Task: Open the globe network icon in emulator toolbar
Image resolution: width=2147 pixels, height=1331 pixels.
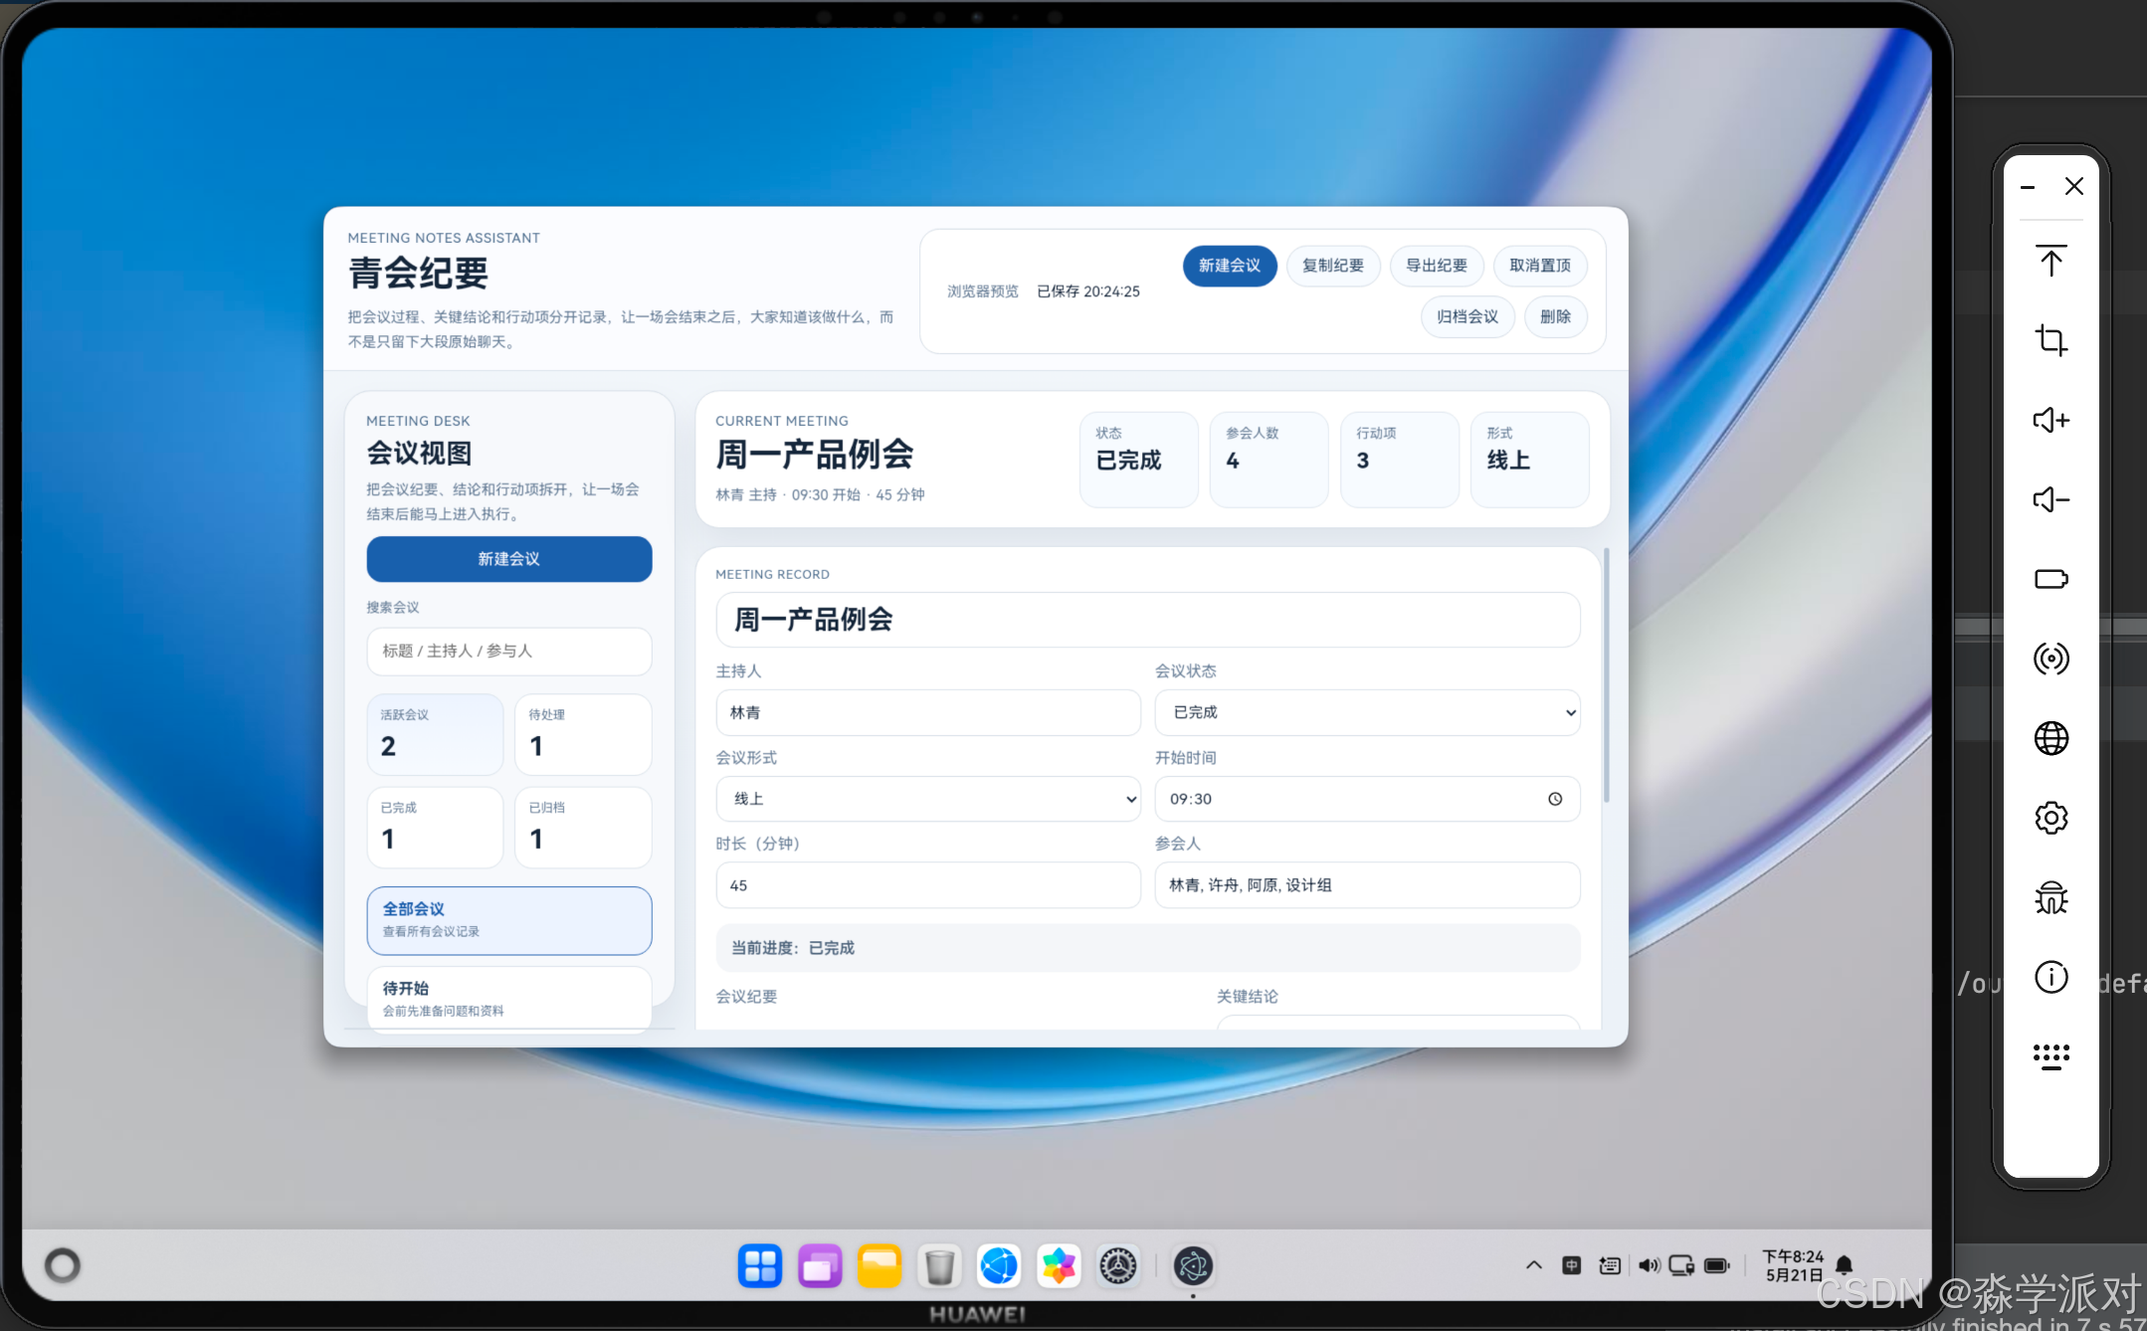Action: click(x=2050, y=738)
